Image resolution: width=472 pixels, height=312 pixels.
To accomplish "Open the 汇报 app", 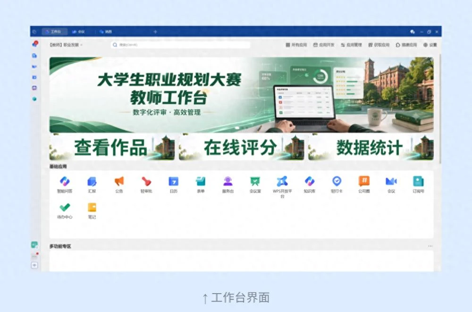I will pyautogui.click(x=92, y=184).
